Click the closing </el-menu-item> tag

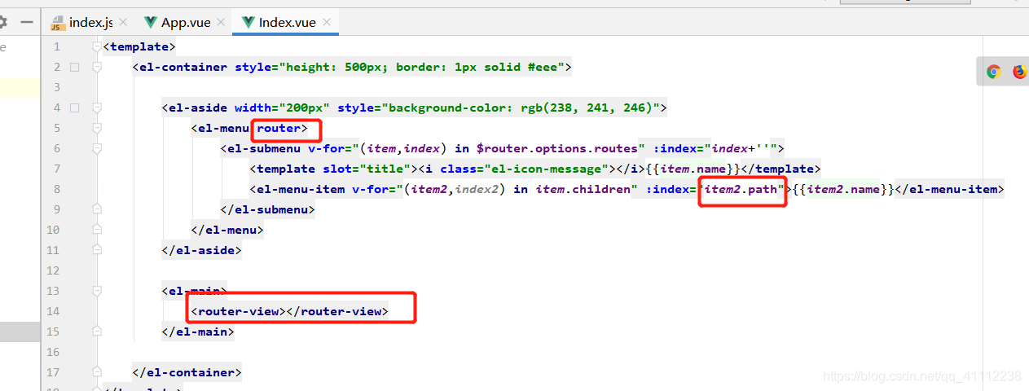coord(950,189)
